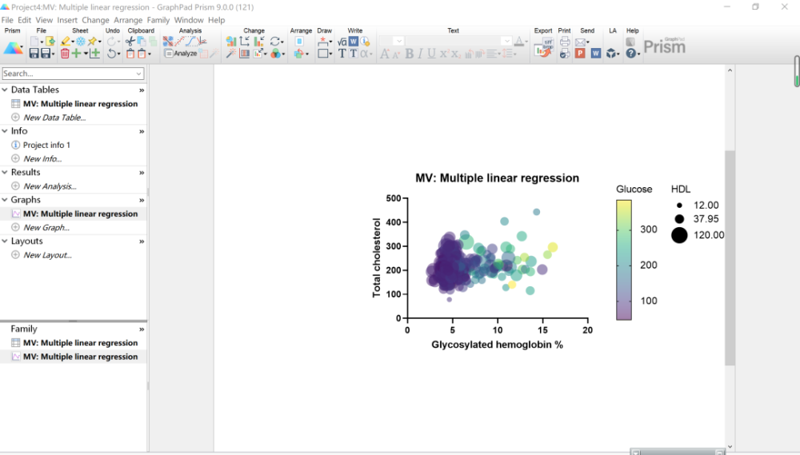Click the Help question mark icon
Image resolution: width=800 pixels, height=455 pixels.
pos(631,53)
